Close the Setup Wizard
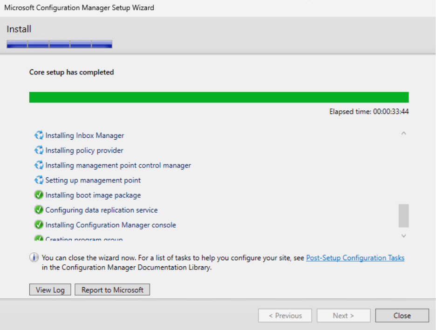Image resolution: width=436 pixels, height=330 pixels. pyautogui.click(x=402, y=315)
